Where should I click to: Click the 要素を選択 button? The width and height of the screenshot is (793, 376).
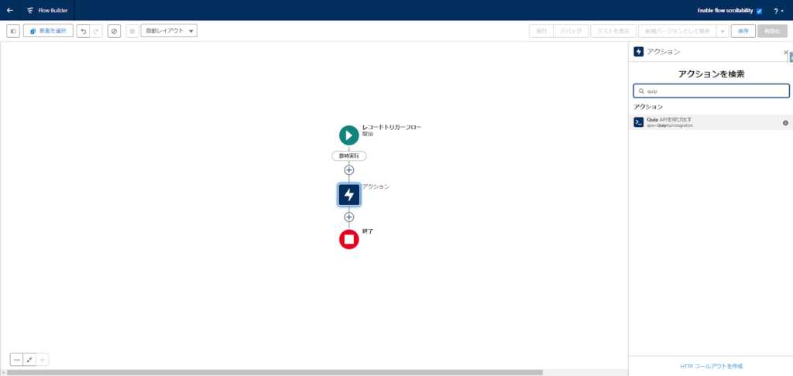48,31
